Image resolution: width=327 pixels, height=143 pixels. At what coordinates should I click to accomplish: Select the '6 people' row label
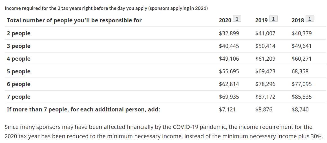19,84
